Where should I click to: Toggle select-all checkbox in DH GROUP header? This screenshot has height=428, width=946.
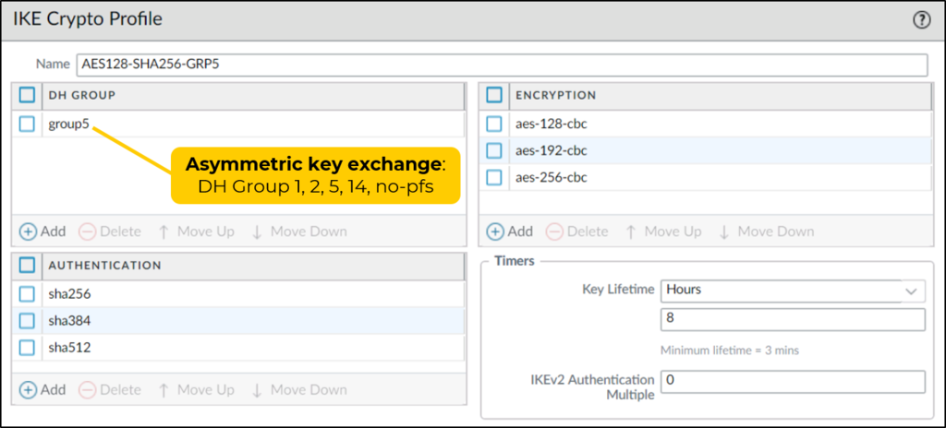coord(27,95)
